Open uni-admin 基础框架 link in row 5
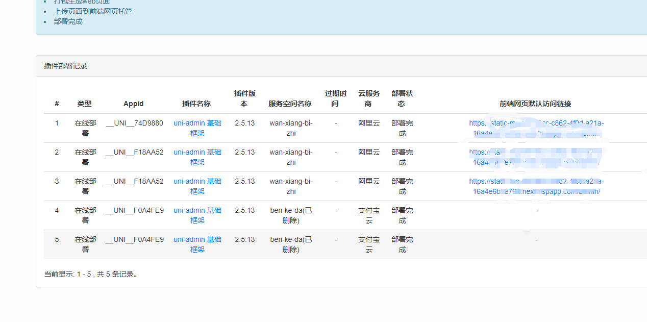Screen dimensions: 647x322 pyautogui.click(x=197, y=244)
